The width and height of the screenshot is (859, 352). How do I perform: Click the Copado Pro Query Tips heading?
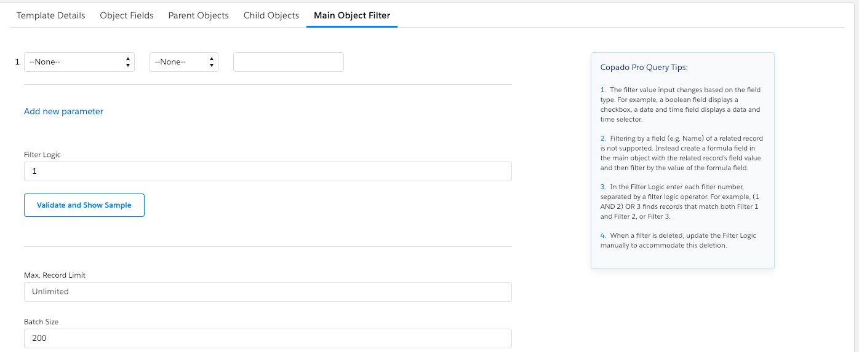coord(644,68)
